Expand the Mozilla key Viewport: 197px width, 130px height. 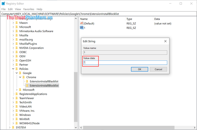click(x=13, y=35)
